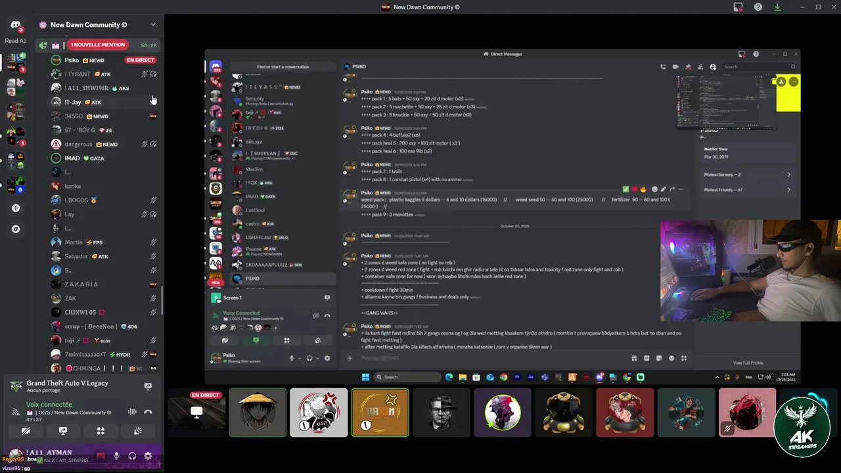Open castro DM in streamed Discord

[x=283, y=224]
